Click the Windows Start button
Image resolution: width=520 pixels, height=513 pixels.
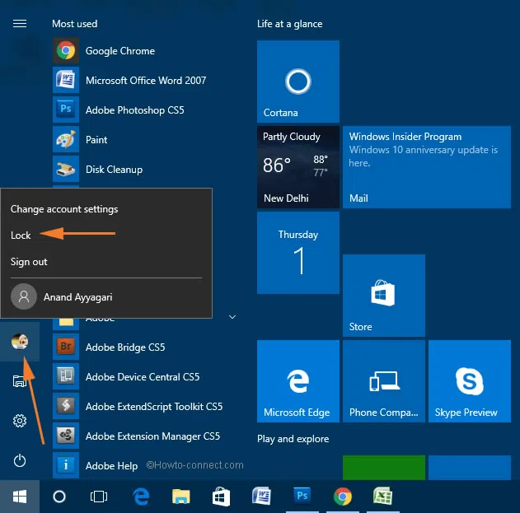20,497
